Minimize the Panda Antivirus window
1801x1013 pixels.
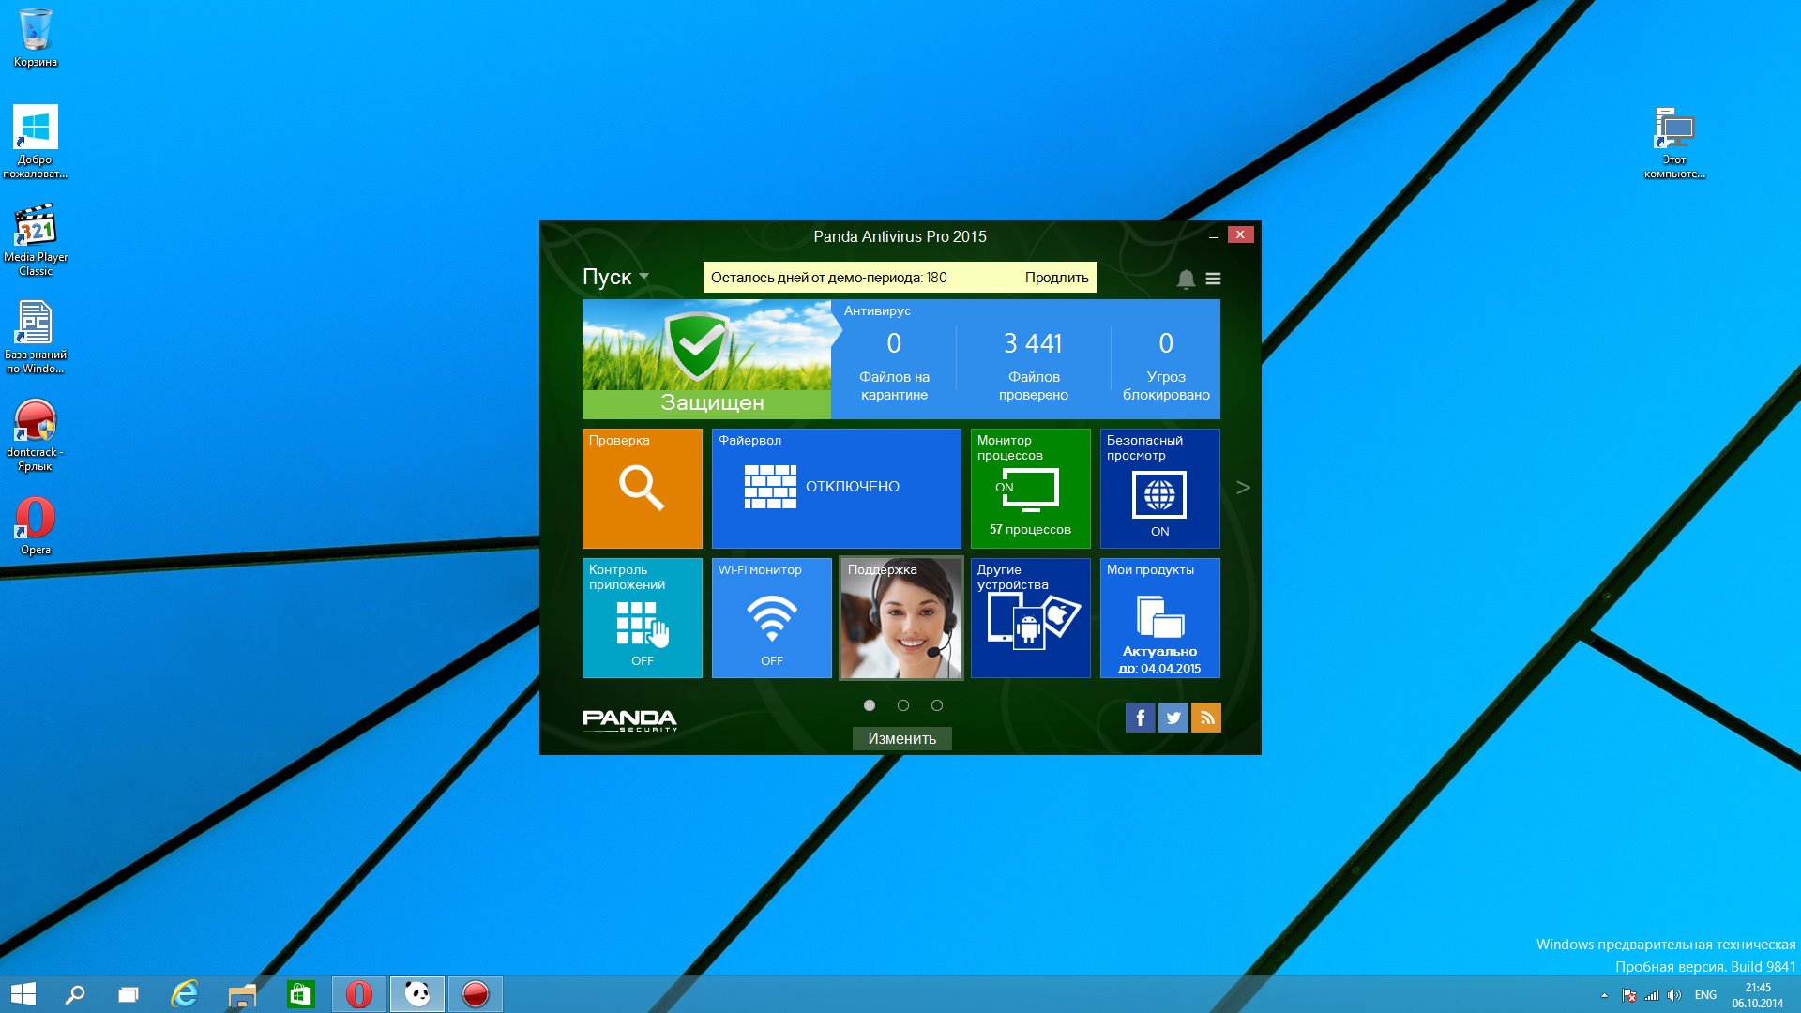click(x=1213, y=236)
